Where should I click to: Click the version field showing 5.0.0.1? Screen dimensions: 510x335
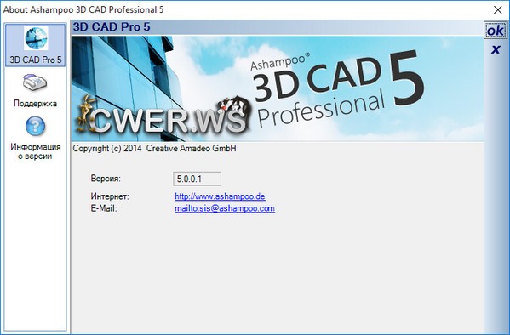click(x=198, y=179)
